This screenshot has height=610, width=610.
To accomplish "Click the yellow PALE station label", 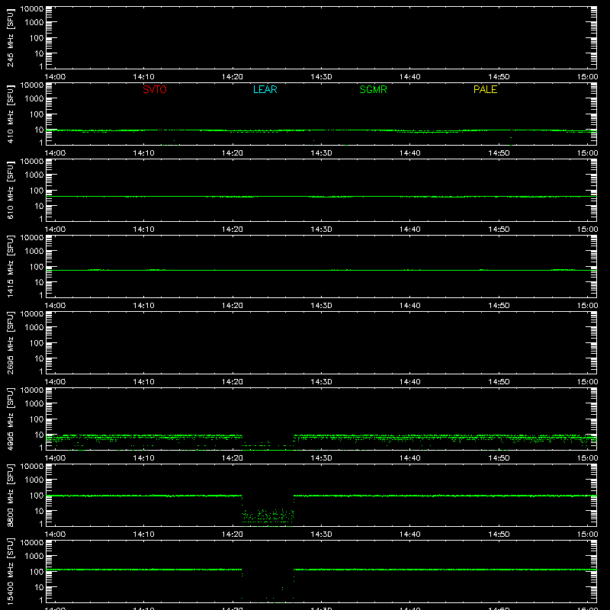I will [485, 89].
